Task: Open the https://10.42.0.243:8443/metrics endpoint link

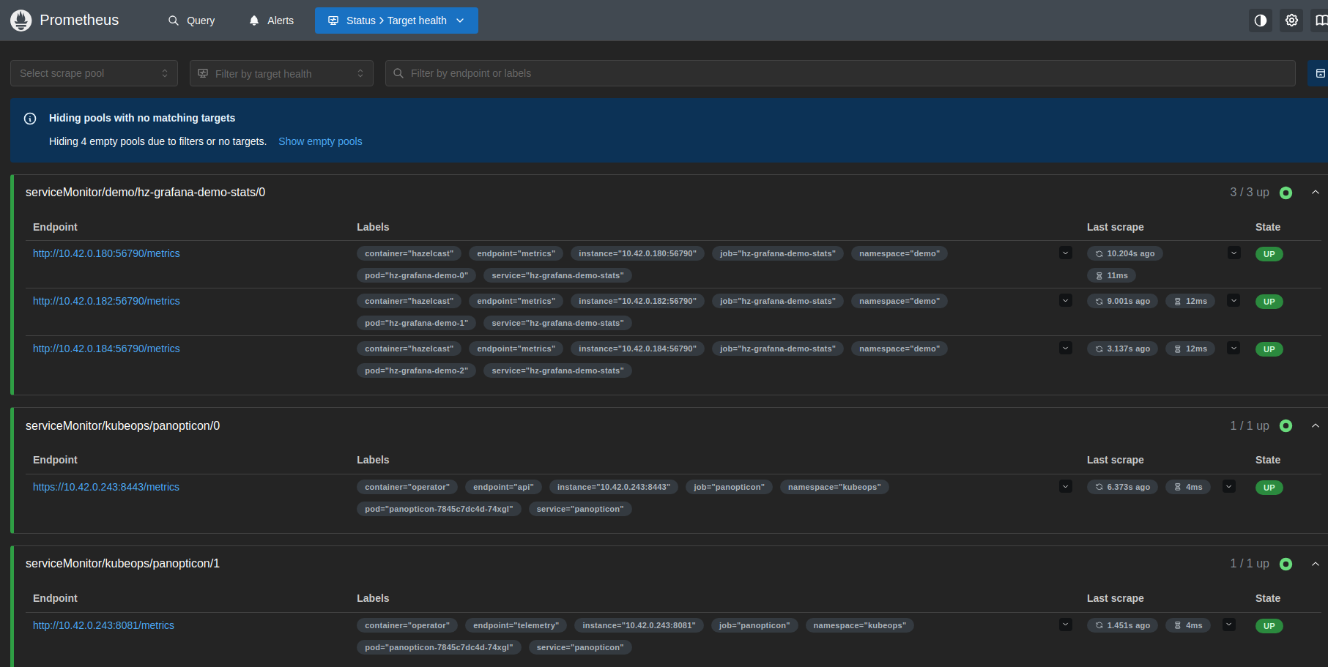Action: [x=106, y=487]
